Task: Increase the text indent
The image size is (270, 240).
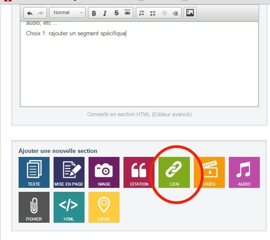Action: click(175, 13)
